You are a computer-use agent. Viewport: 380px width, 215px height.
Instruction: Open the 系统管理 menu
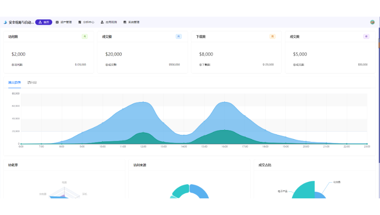click(x=132, y=22)
